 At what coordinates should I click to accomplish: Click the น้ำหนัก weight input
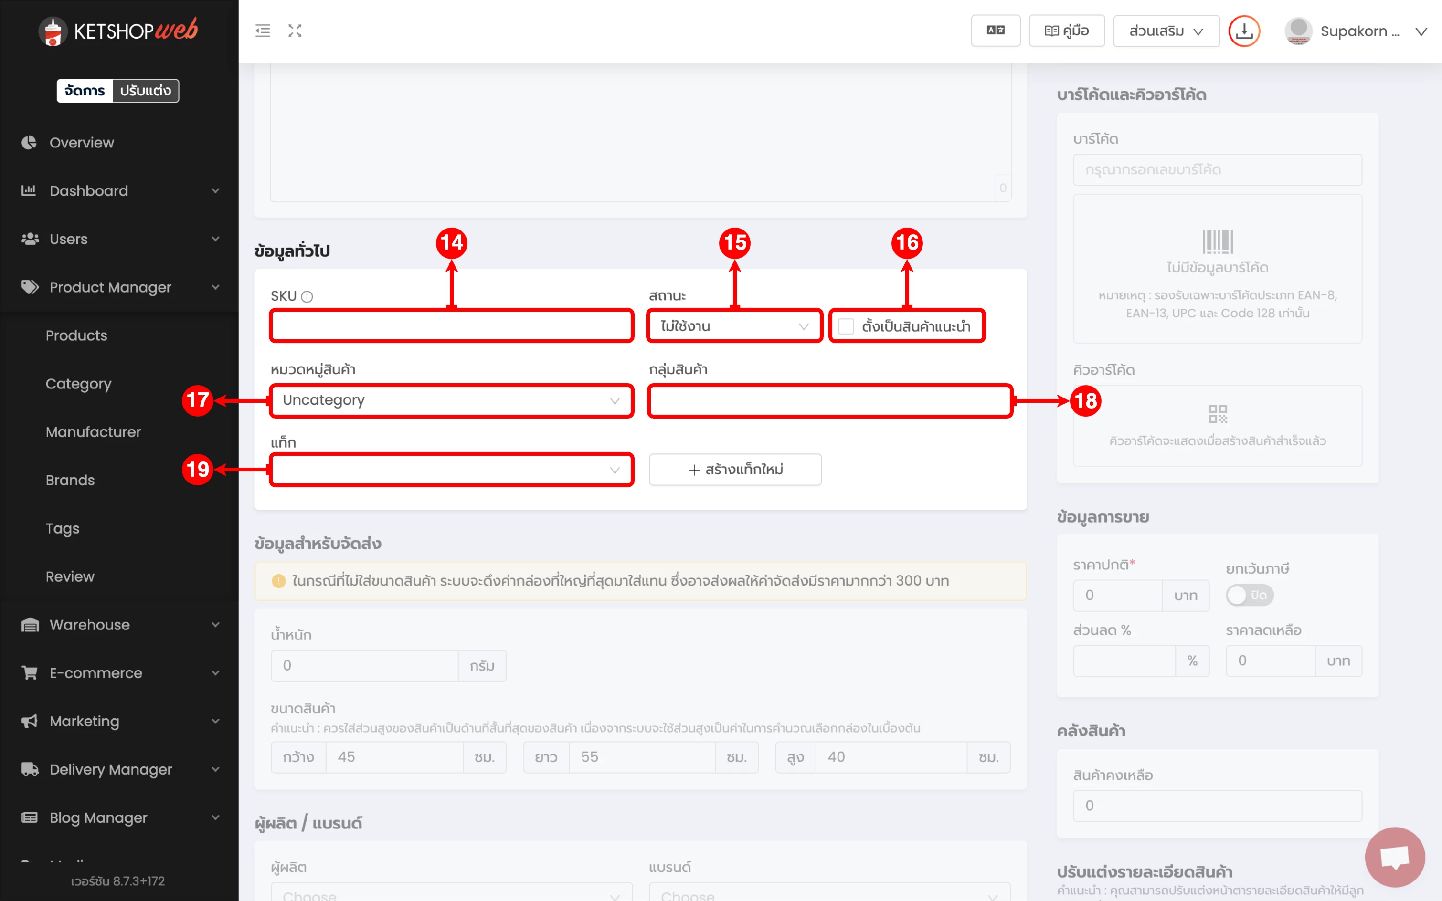(364, 666)
